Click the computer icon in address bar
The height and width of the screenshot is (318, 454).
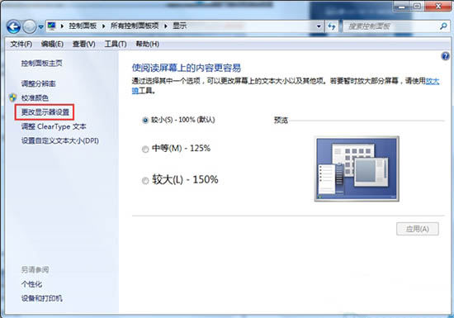tap(51, 26)
